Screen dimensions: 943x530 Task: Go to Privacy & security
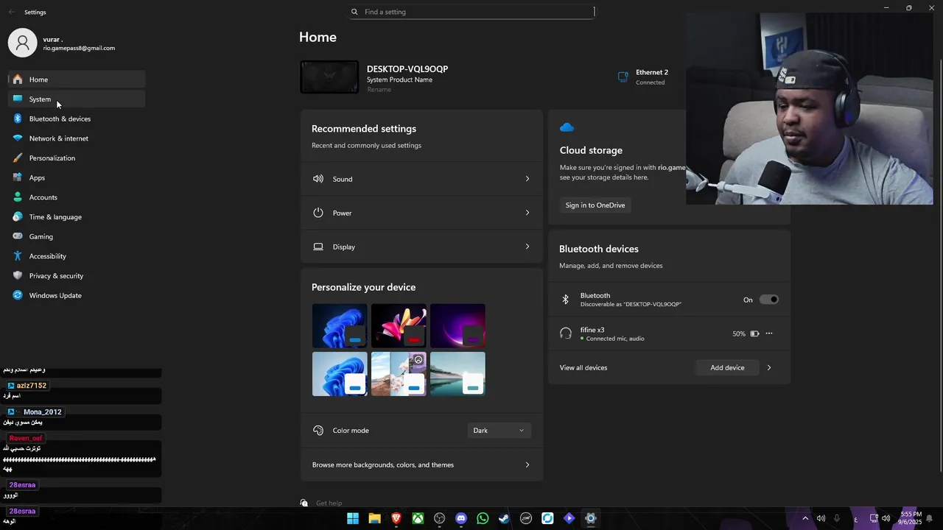pos(77,275)
